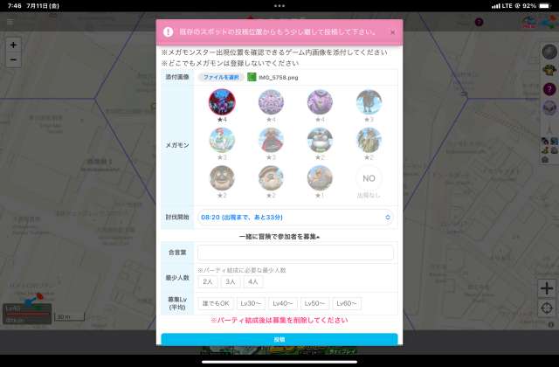
Task: Click the map zoom out minus button
Action: [13, 59]
